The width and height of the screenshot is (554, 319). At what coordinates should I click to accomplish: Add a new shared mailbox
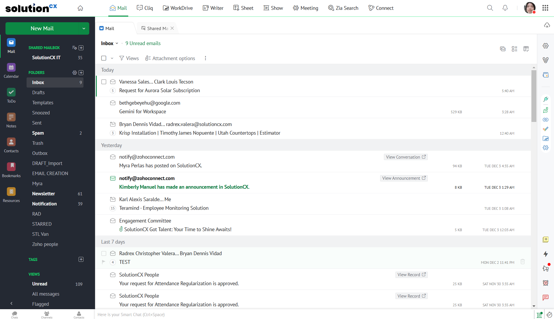(x=81, y=48)
